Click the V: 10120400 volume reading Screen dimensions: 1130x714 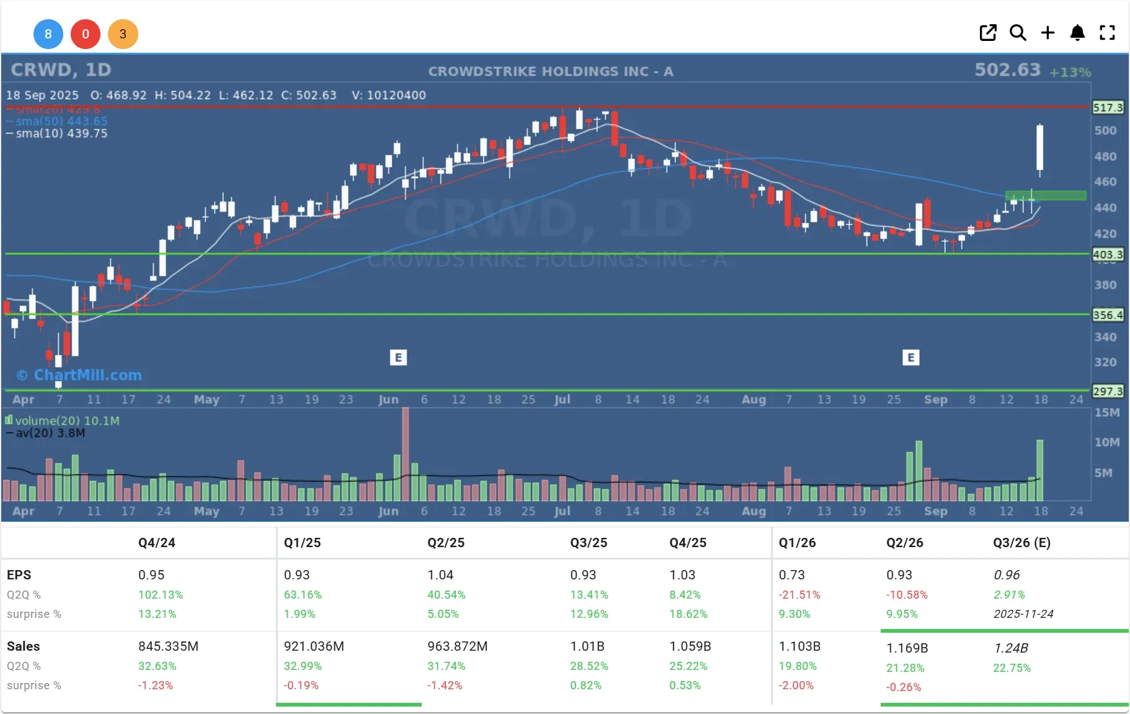(x=389, y=96)
